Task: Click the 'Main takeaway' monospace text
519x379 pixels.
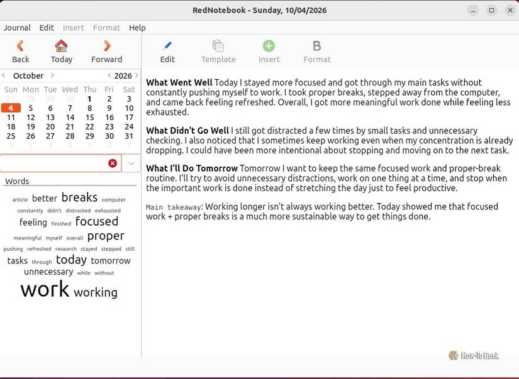Action: pos(174,207)
